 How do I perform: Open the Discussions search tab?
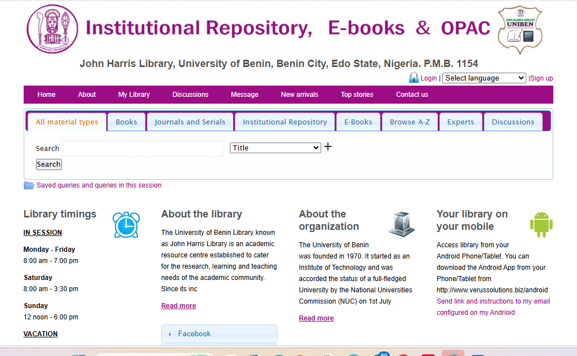[513, 122]
